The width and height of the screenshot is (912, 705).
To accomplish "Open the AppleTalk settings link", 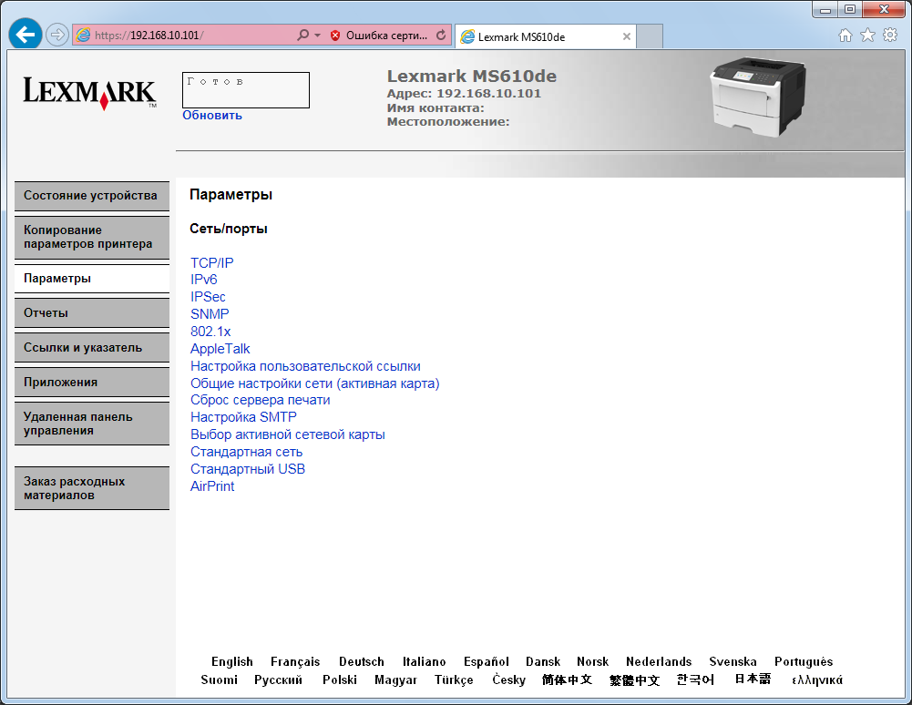I will coord(220,349).
